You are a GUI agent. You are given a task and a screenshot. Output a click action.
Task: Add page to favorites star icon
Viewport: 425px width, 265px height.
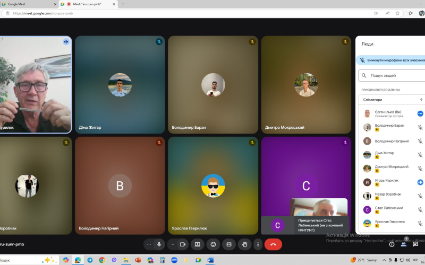tap(397, 13)
